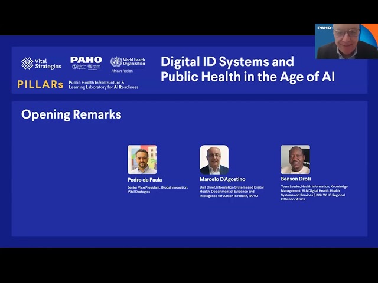Click "Public Health Infrastructure & Learning Laboratory" tagline
The image size is (378, 283).
(103, 85)
